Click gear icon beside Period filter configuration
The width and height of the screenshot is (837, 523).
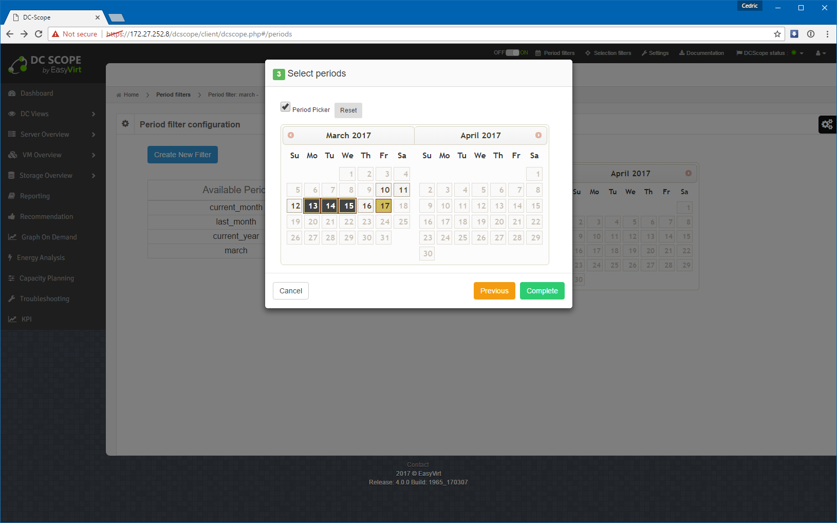point(125,124)
